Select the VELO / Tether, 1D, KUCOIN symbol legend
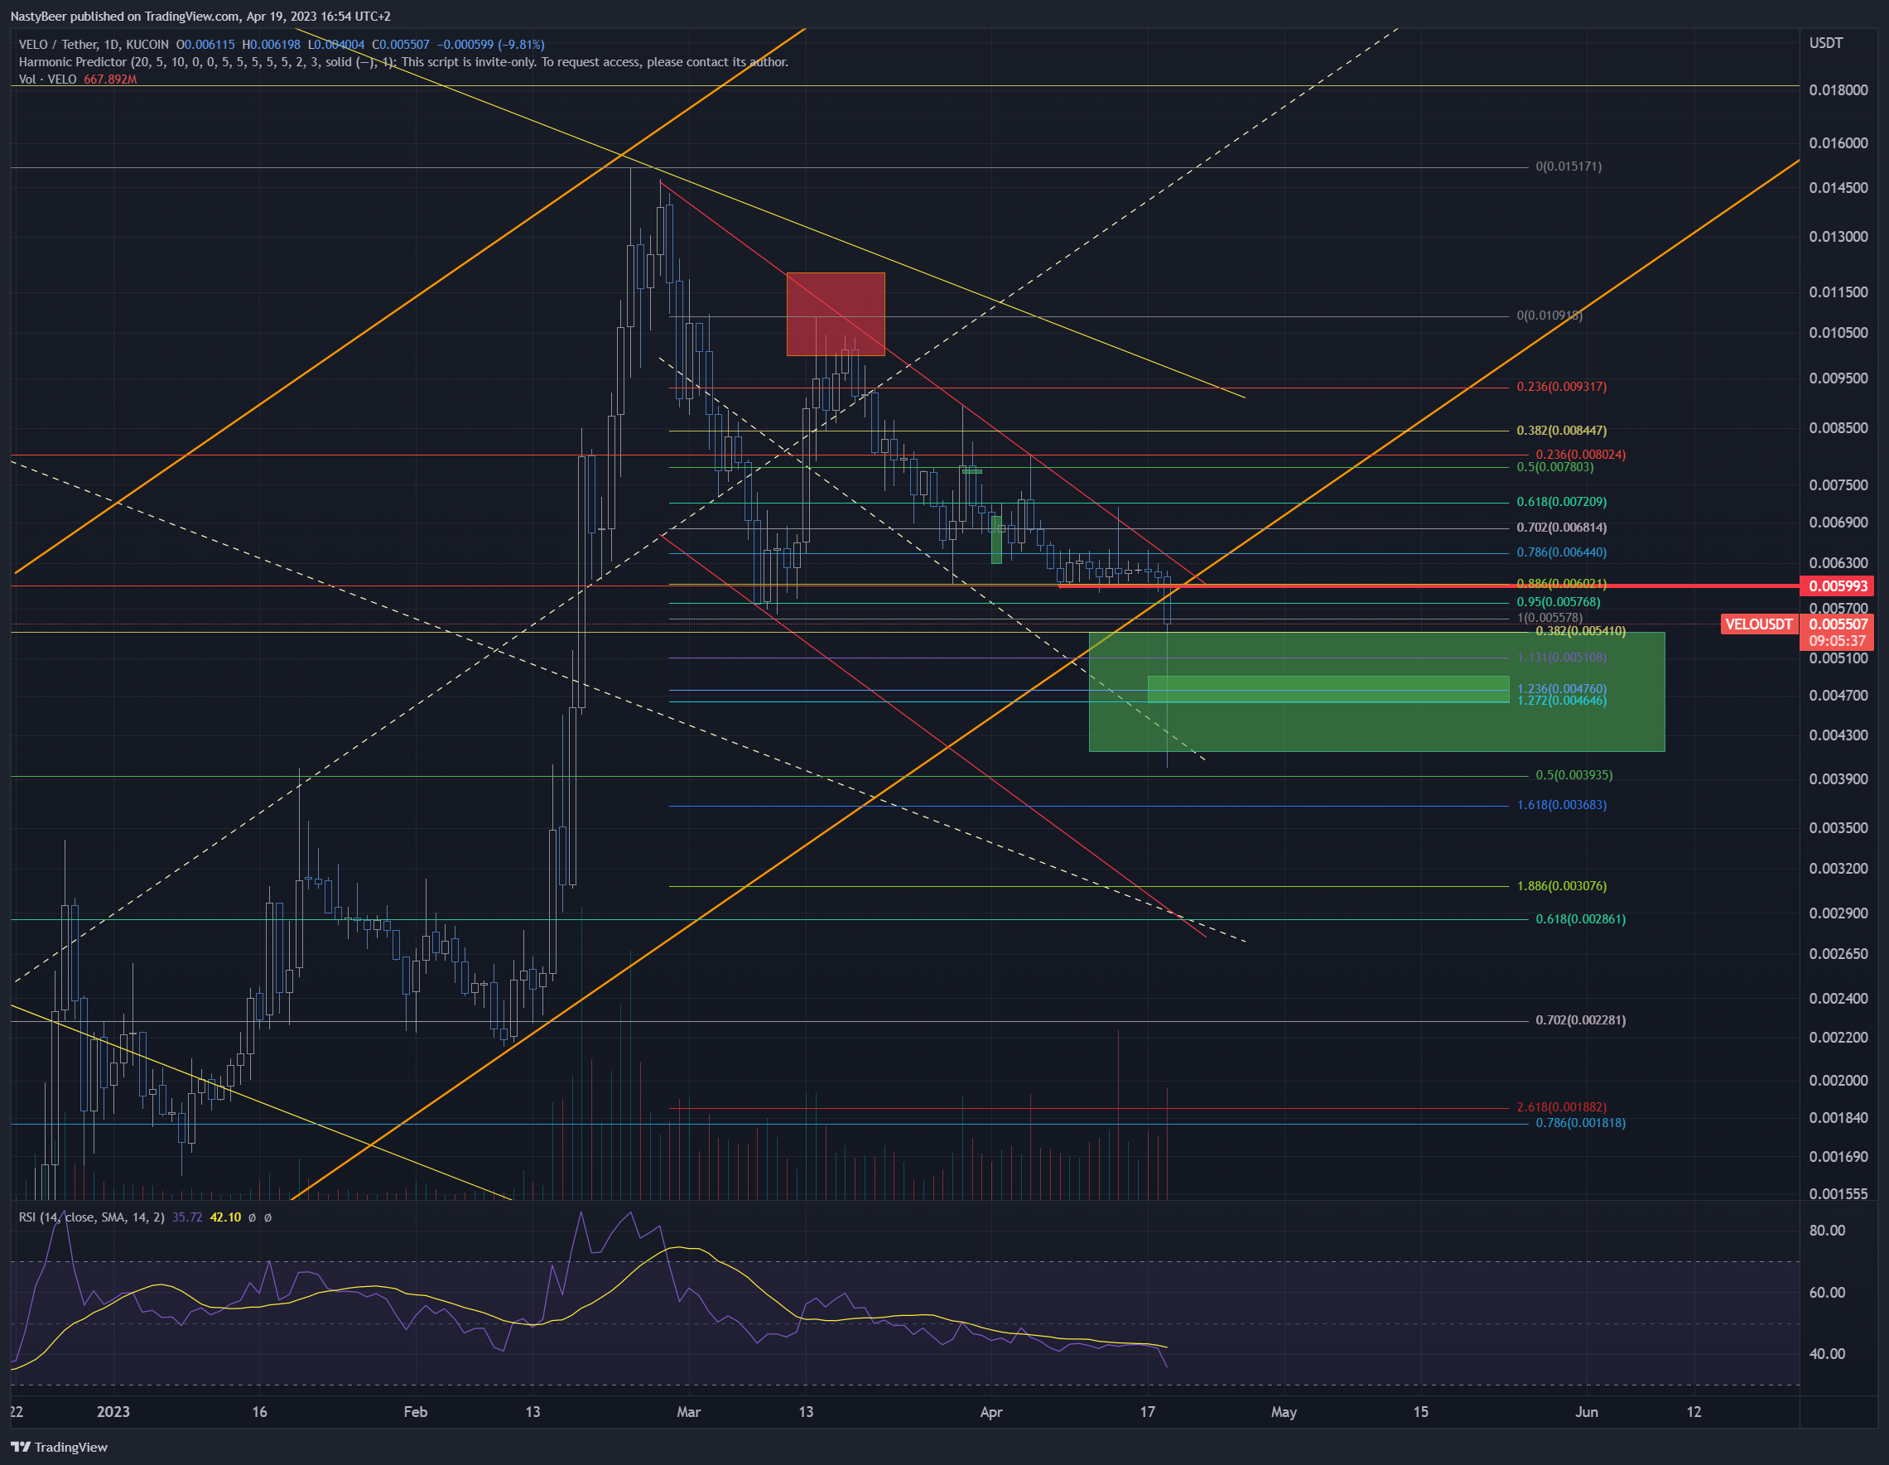 point(94,44)
